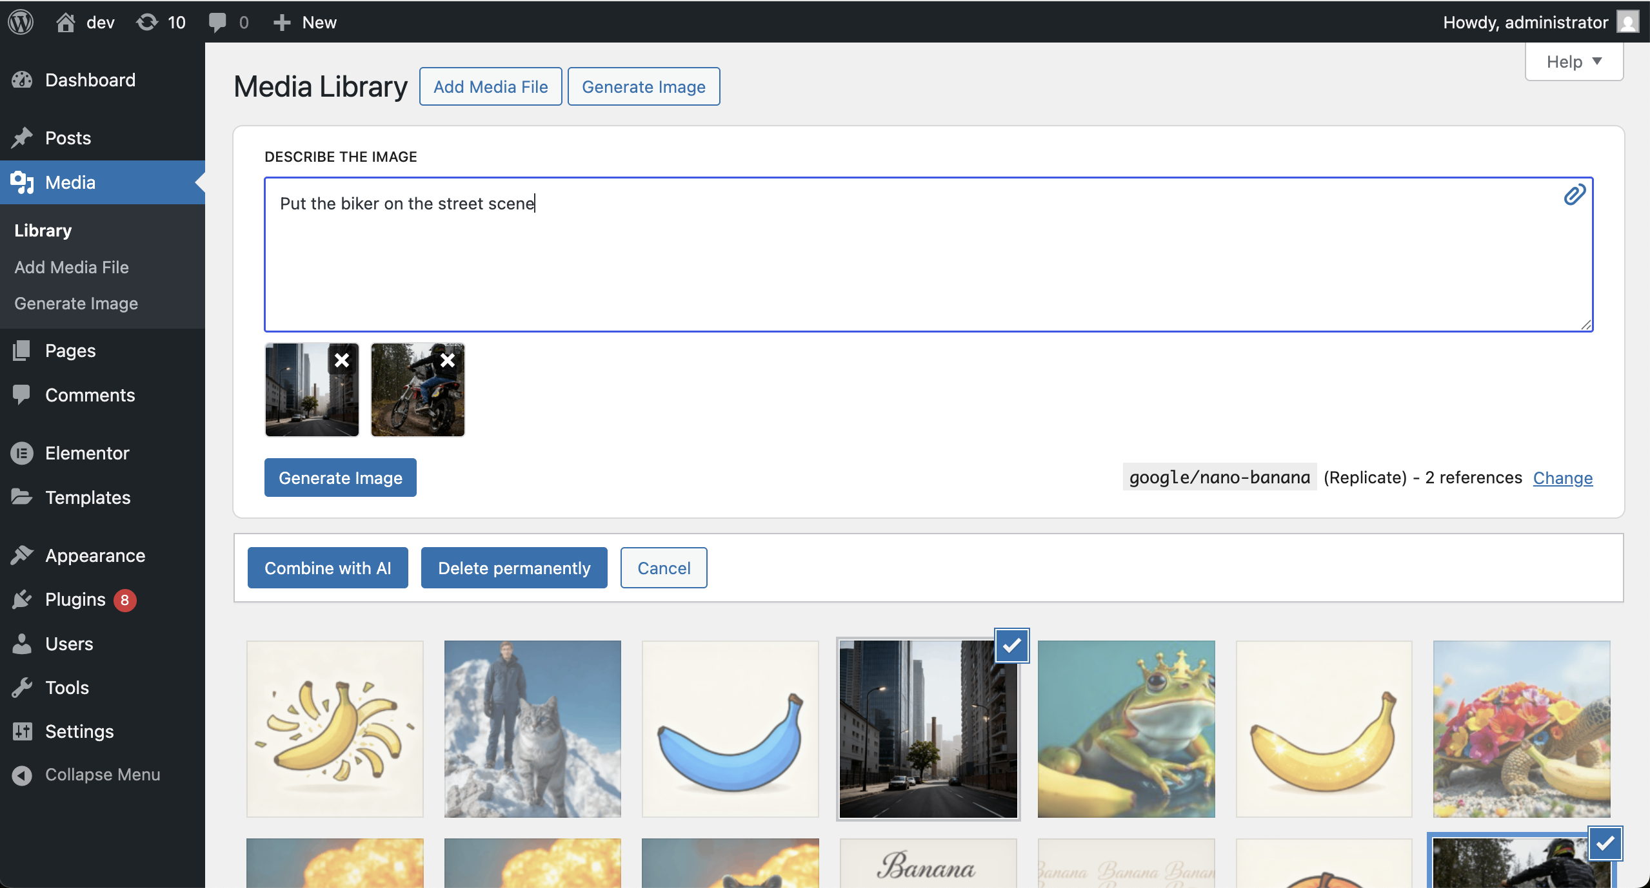
Task: Select the man and cat mountain image
Action: (533, 729)
